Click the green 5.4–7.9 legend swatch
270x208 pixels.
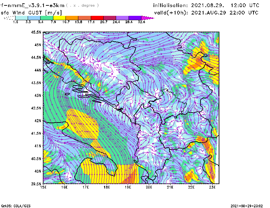pyautogui.click(x=47, y=18)
